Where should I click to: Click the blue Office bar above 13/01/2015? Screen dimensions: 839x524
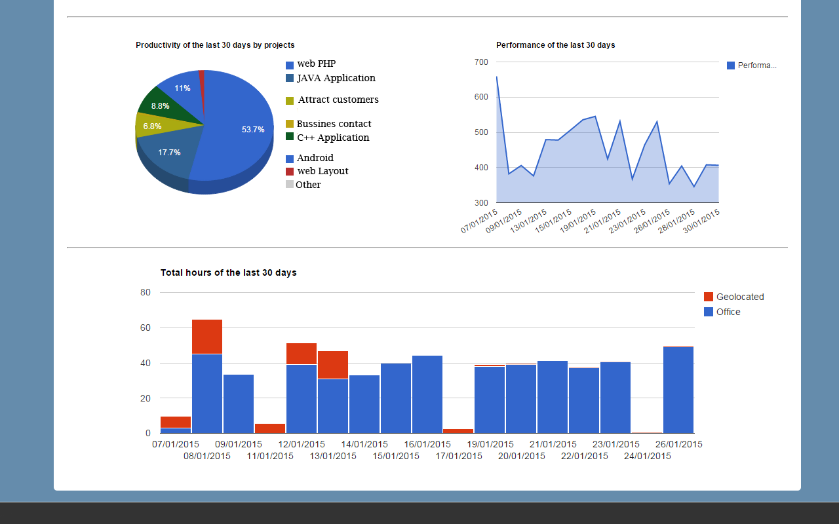333,406
